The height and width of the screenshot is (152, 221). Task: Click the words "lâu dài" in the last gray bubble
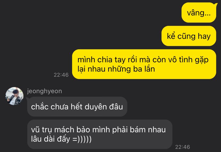pyautogui.click(x=43, y=139)
